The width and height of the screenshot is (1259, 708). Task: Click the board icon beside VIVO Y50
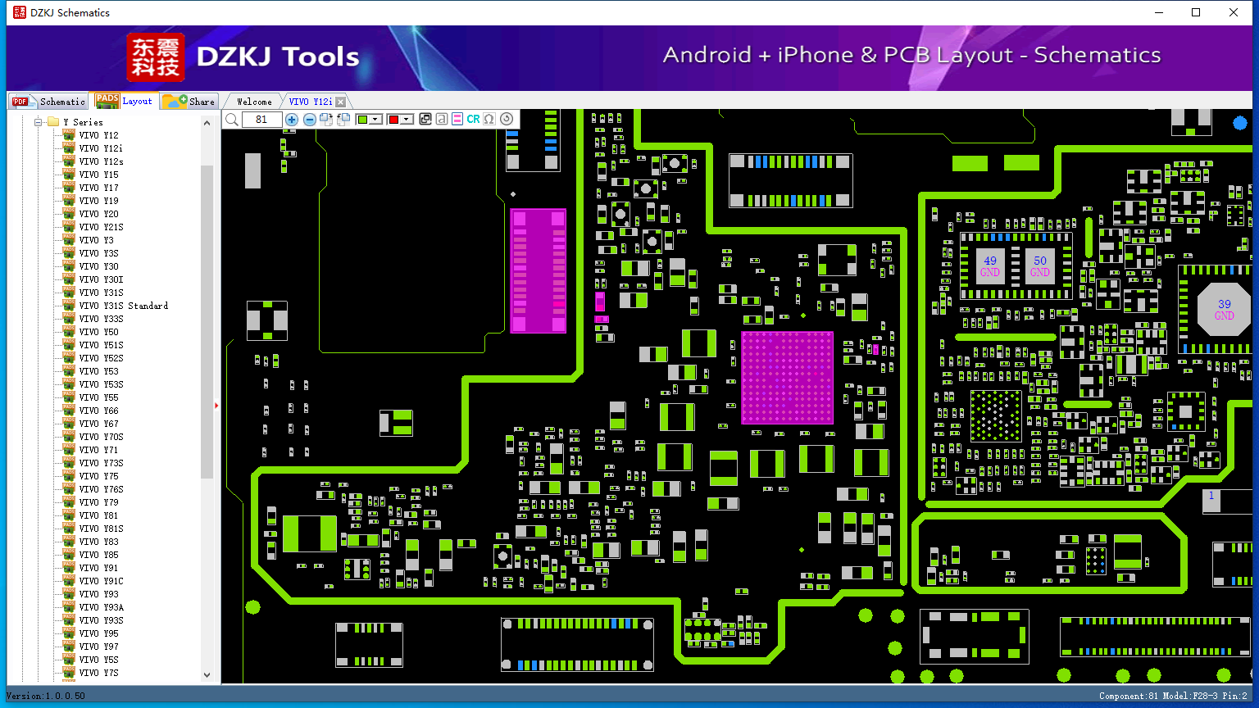click(69, 332)
